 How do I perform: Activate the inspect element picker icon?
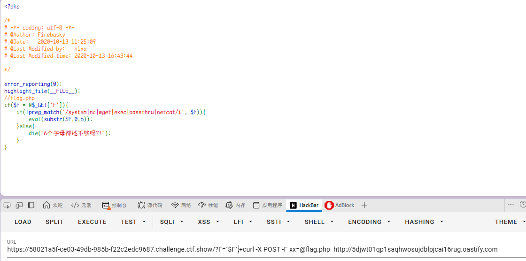8,205
